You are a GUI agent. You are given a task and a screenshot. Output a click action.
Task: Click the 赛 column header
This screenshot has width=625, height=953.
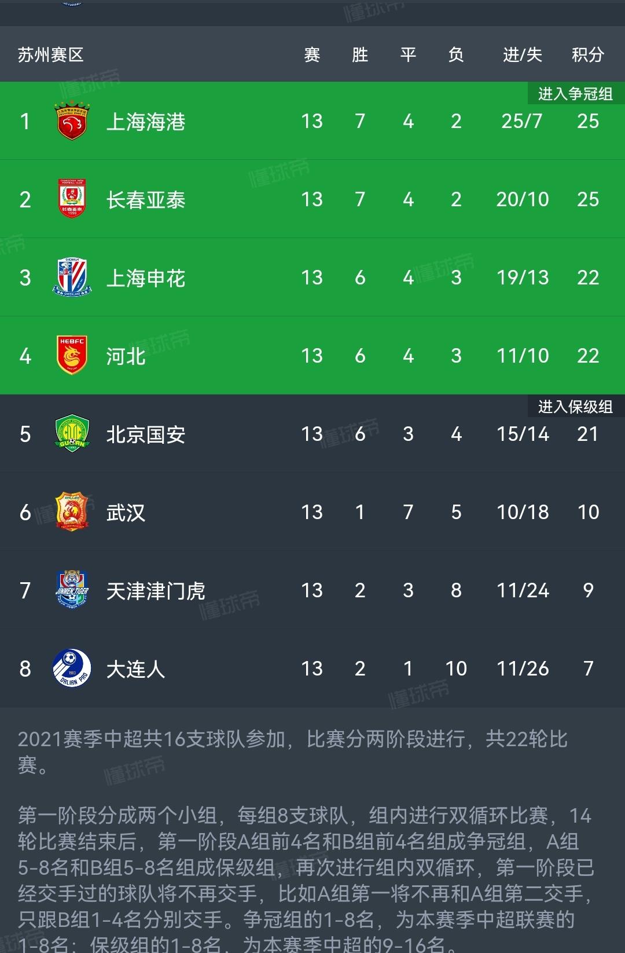point(311,55)
